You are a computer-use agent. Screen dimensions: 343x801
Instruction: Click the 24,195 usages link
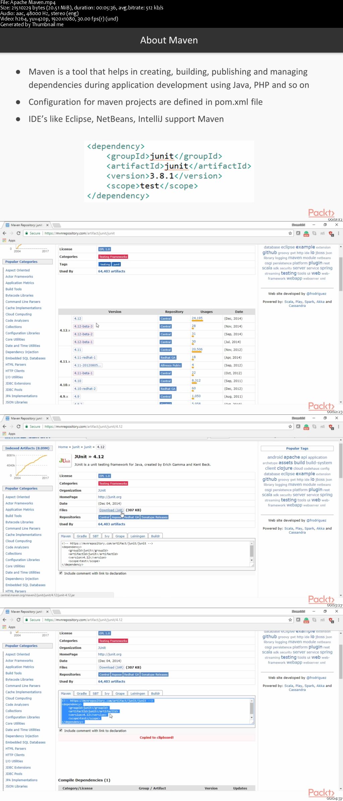[x=197, y=318]
